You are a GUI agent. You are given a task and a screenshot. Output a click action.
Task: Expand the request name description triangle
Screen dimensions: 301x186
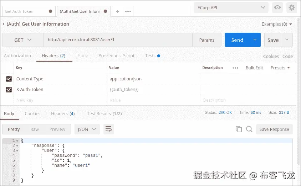(x=4, y=24)
